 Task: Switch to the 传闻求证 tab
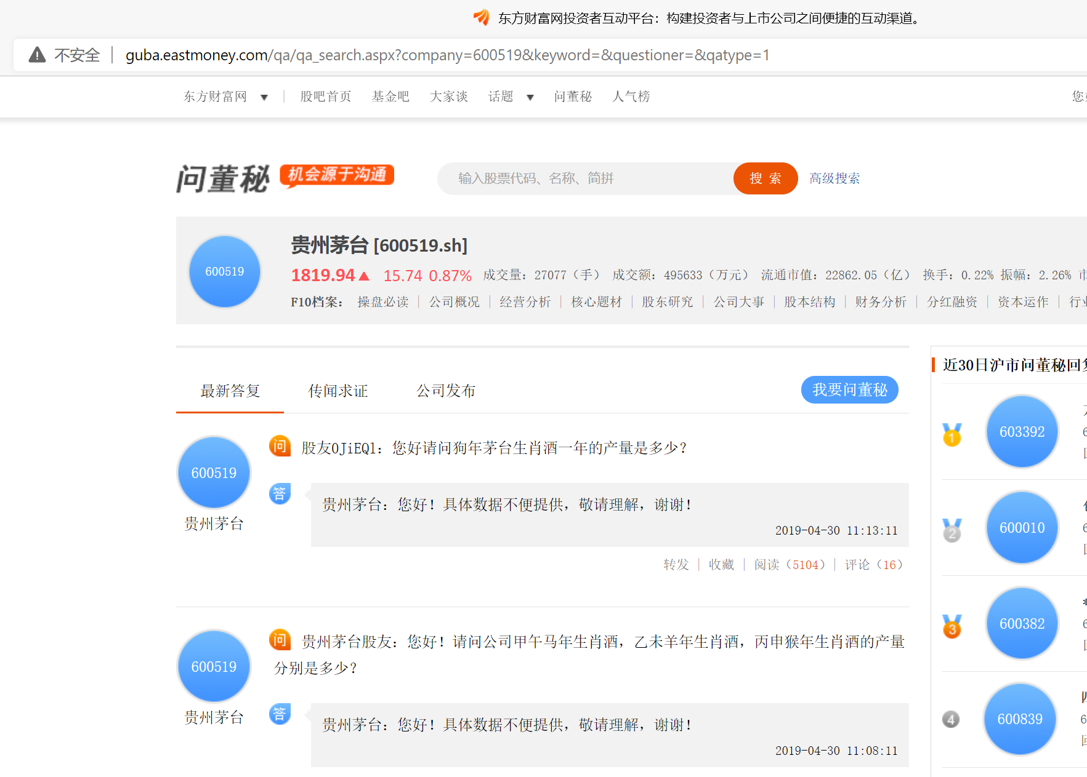338,391
